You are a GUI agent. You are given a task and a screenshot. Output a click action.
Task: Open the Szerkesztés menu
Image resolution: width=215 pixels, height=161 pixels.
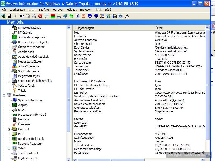17,10
